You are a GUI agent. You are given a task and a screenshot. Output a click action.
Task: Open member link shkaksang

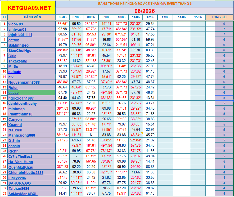pyautogui.click(x=18, y=61)
